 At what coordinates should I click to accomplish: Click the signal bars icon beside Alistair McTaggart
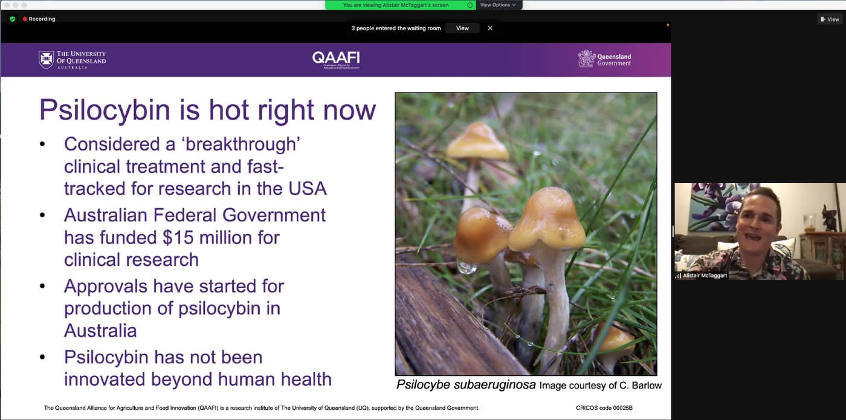tap(678, 276)
